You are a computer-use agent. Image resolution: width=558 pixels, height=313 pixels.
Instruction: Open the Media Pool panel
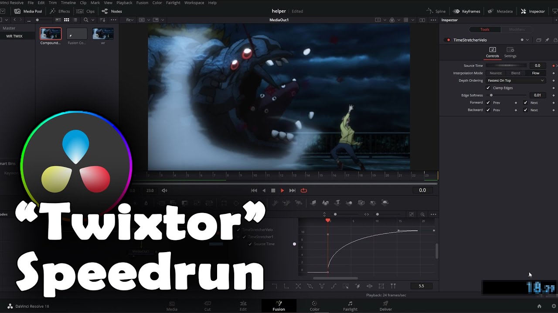27,11
